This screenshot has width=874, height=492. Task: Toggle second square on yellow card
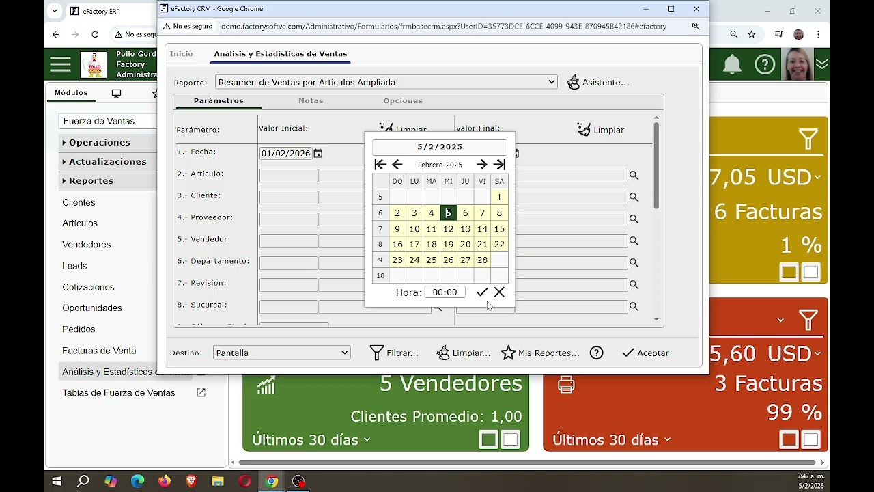pos(810,273)
